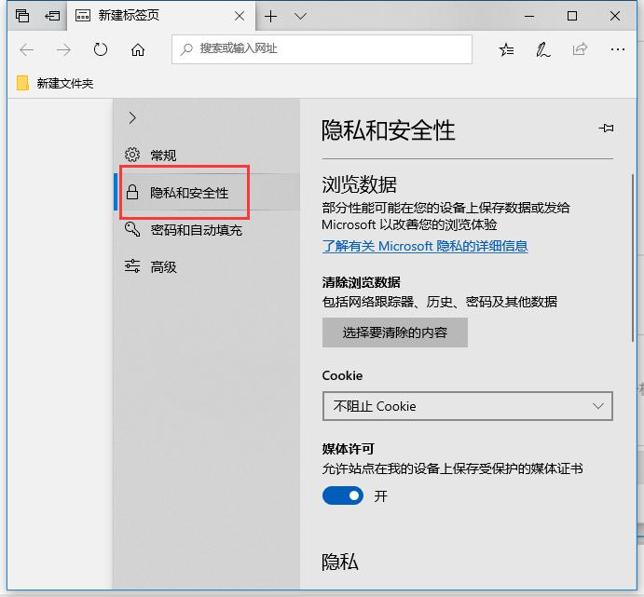The width and height of the screenshot is (644, 597).
Task: Open 高级 settings section
Action: pos(207,266)
